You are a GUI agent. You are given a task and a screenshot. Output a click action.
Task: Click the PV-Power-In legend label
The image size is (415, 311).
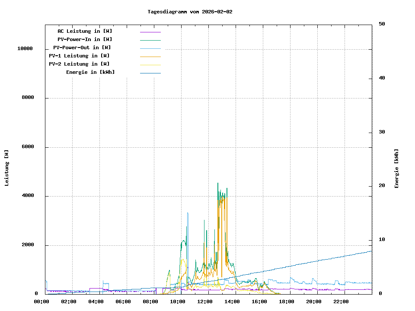click(85, 39)
